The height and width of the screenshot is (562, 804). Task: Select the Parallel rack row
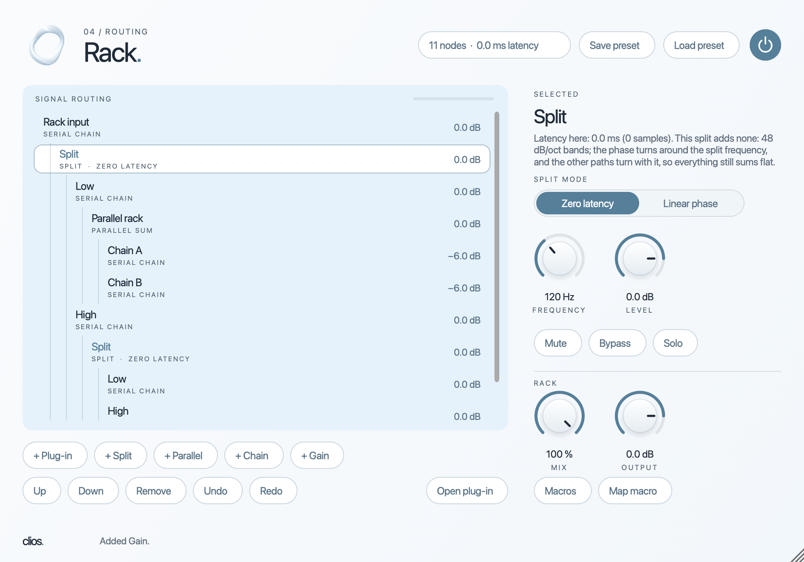click(x=262, y=224)
